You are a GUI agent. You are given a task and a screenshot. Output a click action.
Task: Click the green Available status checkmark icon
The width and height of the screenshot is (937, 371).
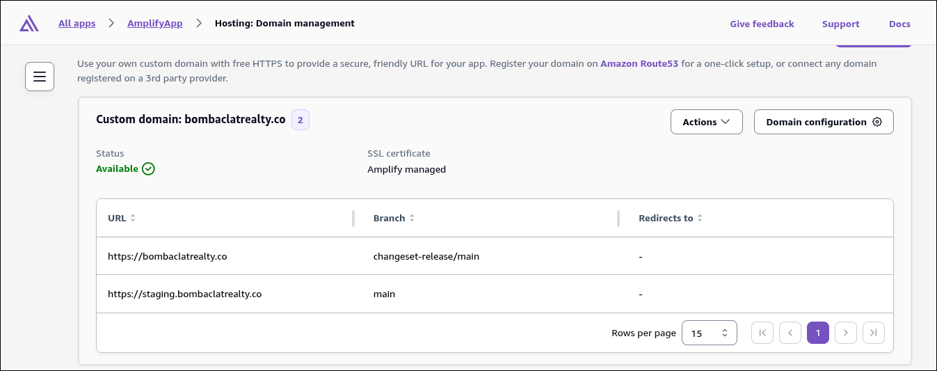(x=148, y=168)
